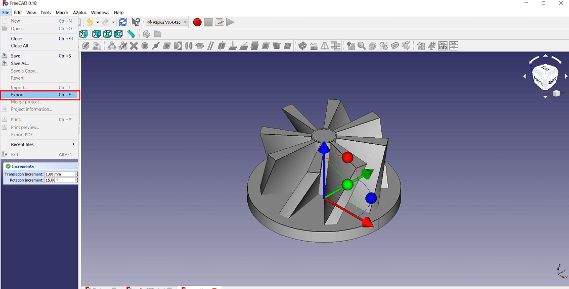Image resolution: width=569 pixels, height=289 pixels.
Task: Click the green rotation sphere on the manipulator
Action: tap(347, 185)
